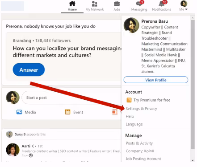This screenshot has height=167, width=197.
Task: Open Company: KoinX page
Action: pyautogui.click(x=140, y=151)
